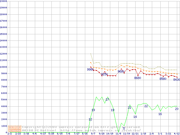Image resolution: width=180 pixels, height=135 pixels.
Task: Click the 8430 final price label
Action: (176, 80)
